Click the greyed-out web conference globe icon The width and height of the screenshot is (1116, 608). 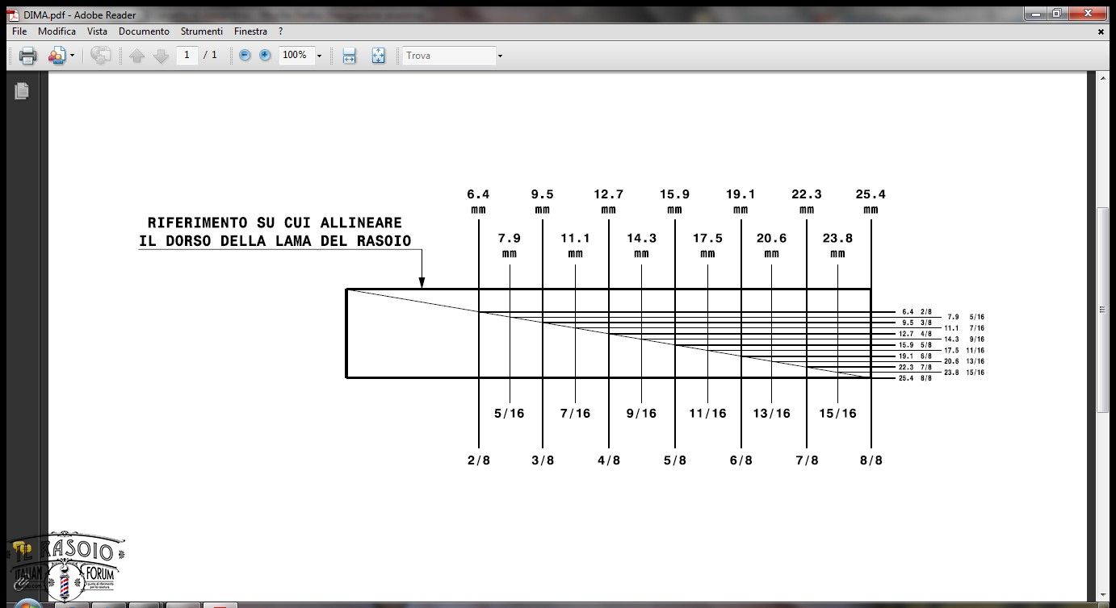point(100,56)
